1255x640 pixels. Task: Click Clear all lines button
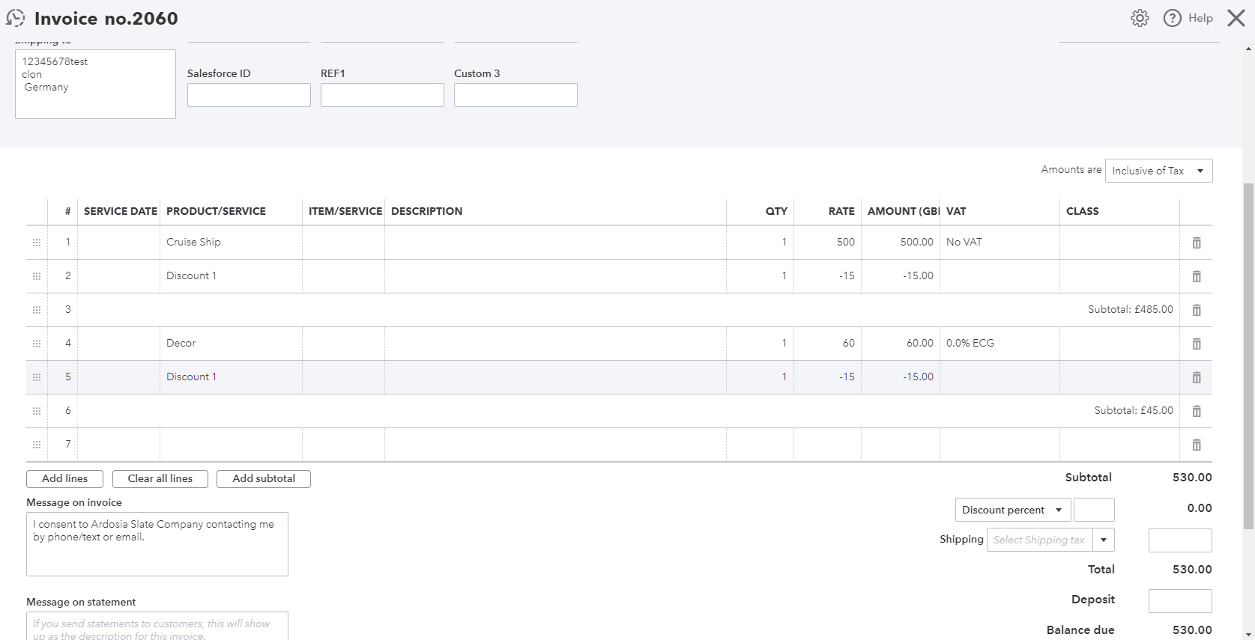point(160,479)
